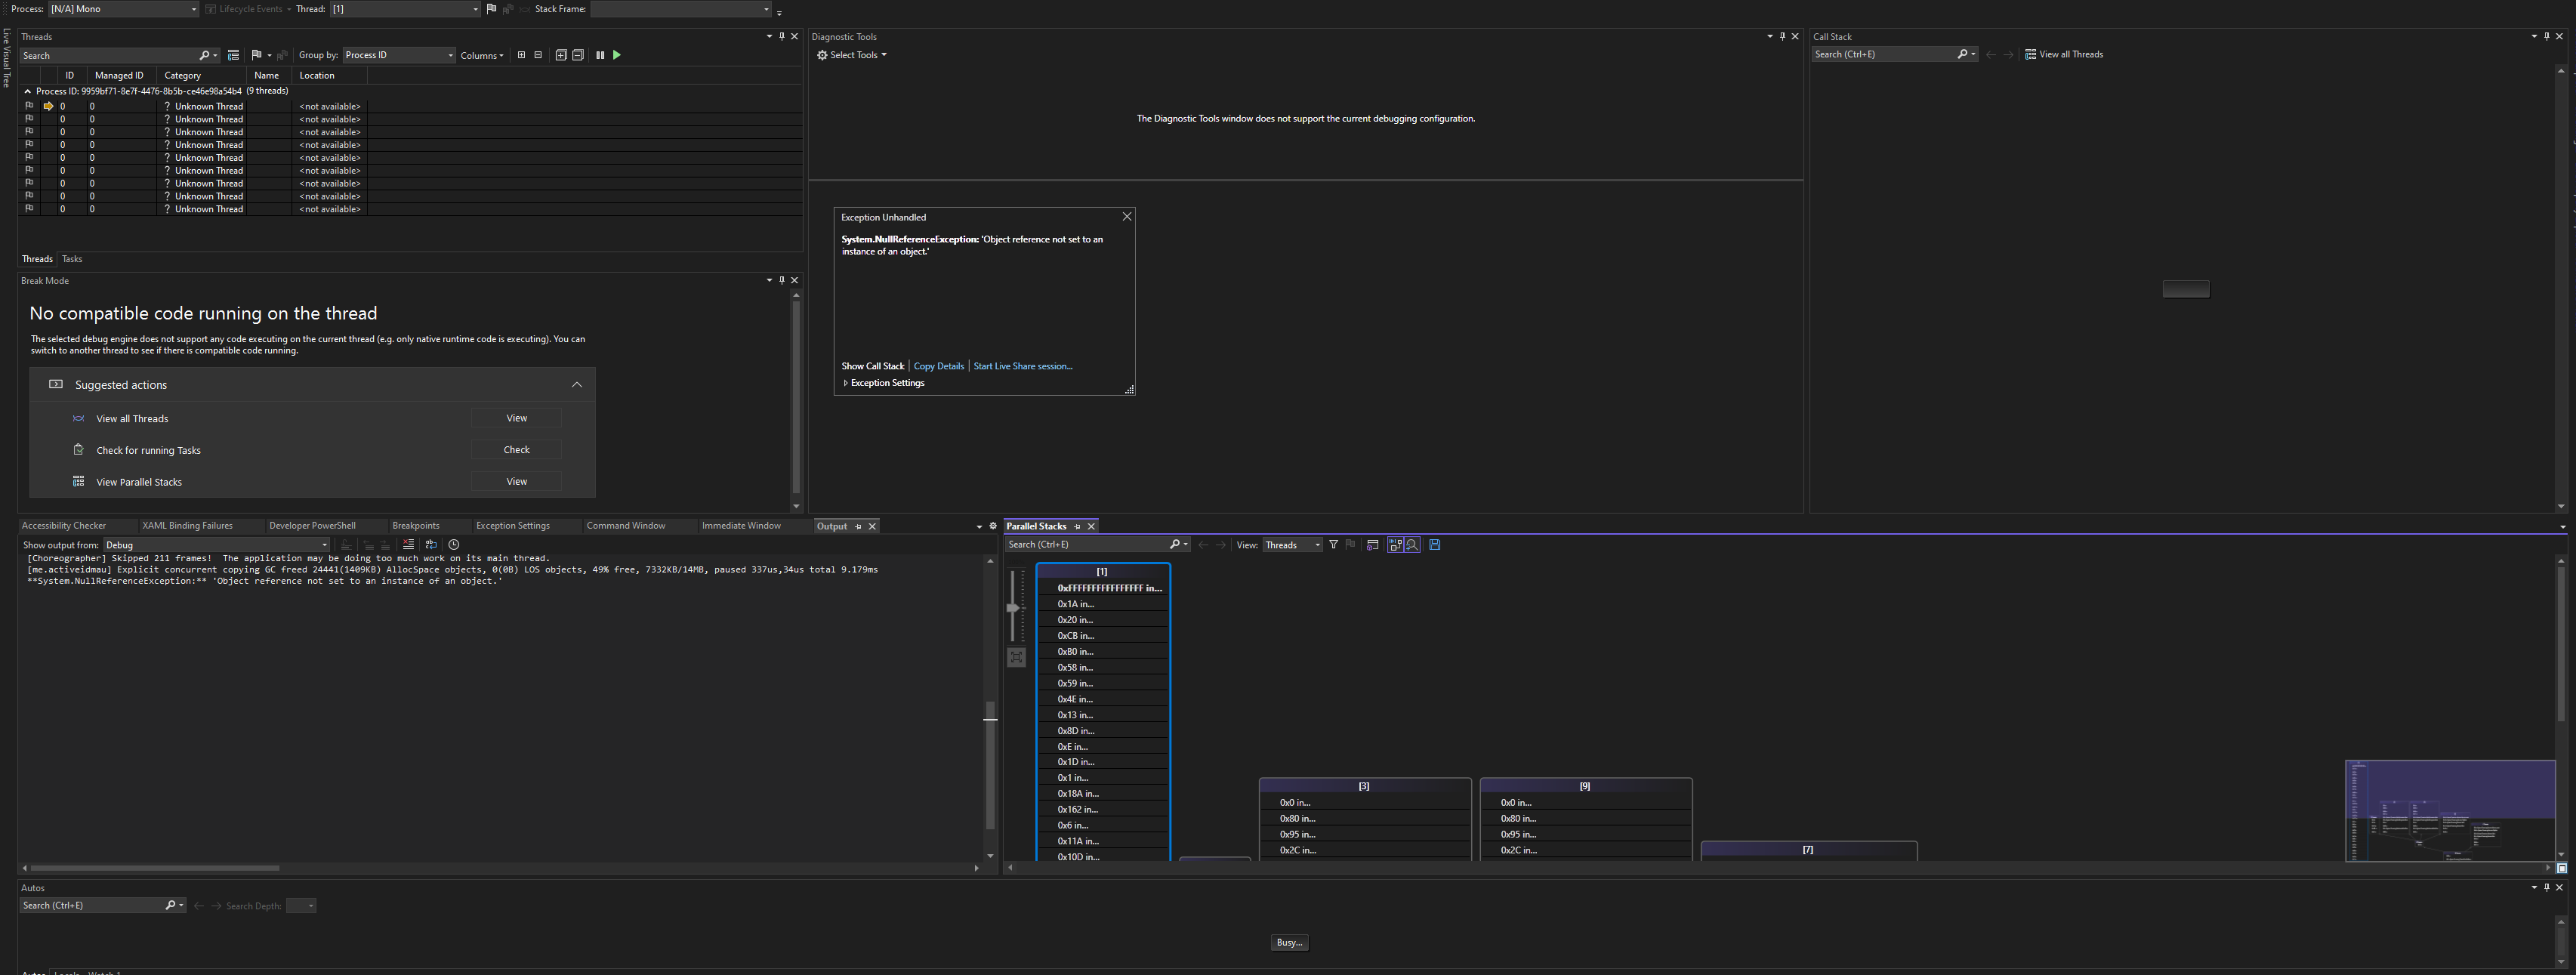Enable timestamps in the Output window
Screen dimensions: 2576x975
[453, 544]
